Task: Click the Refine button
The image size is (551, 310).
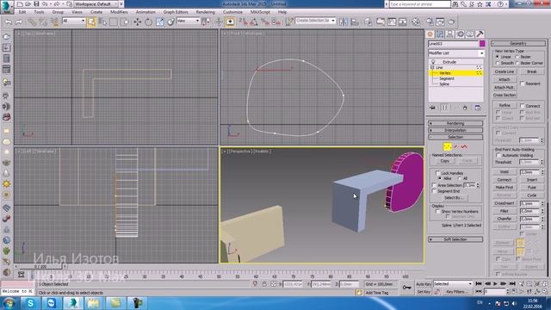Action: [x=505, y=105]
